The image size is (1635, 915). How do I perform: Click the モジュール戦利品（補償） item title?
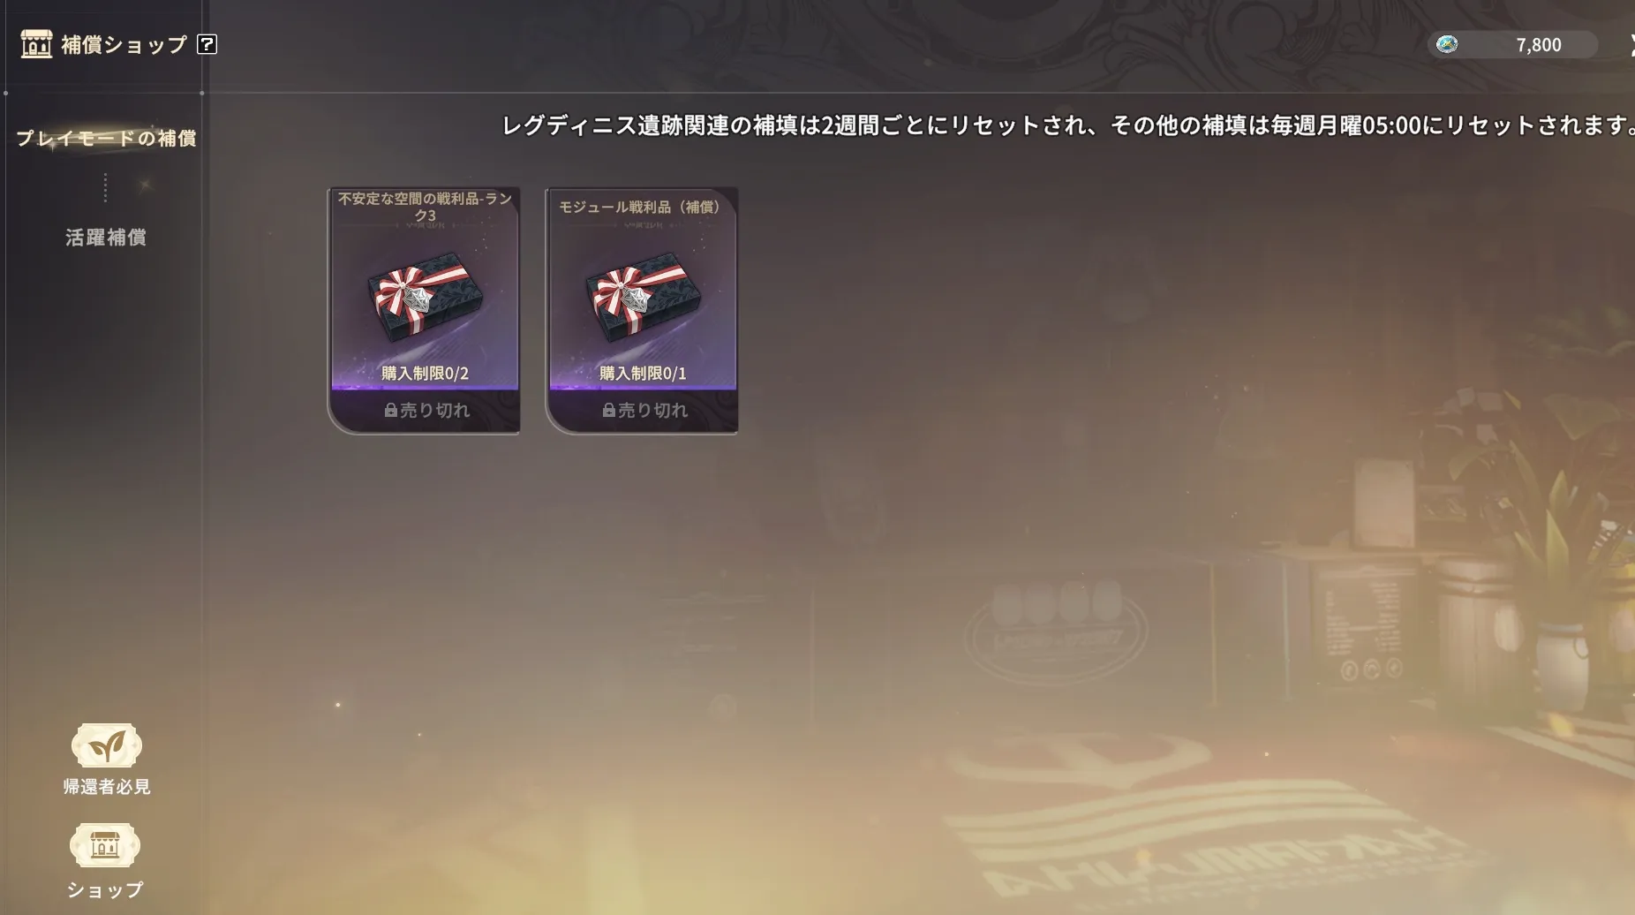(x=643, y=207)
